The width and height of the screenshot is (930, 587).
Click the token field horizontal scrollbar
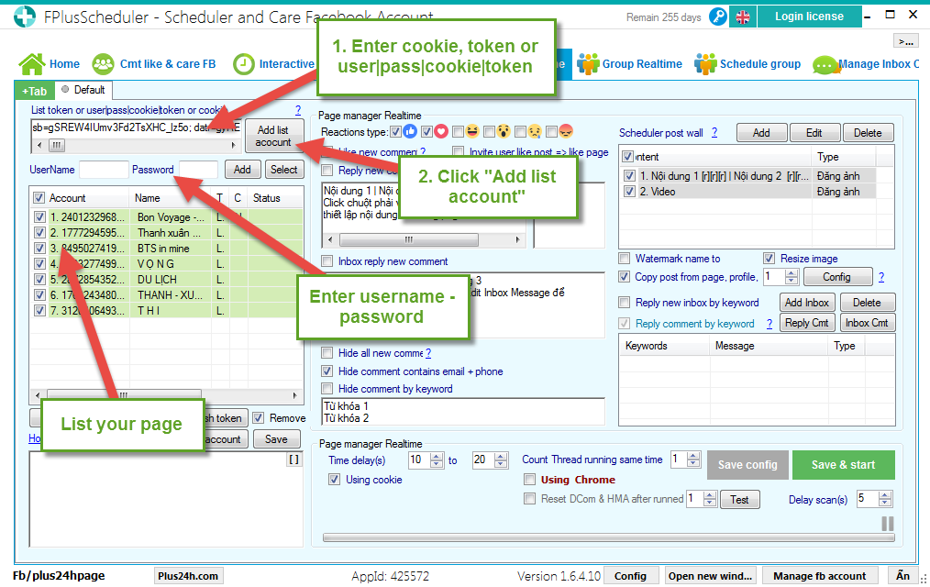(x=136, y=145)
